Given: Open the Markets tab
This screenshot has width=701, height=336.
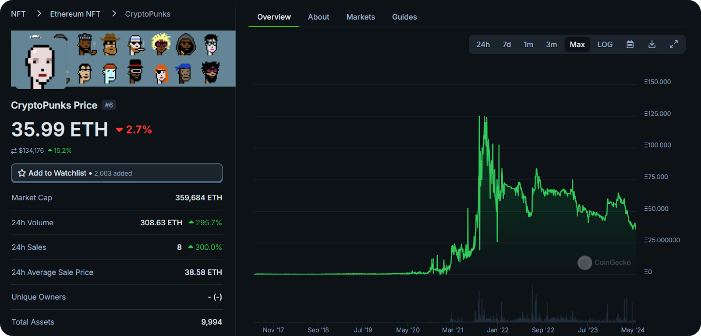Looking at the screenshot, I should click(361, 17).
